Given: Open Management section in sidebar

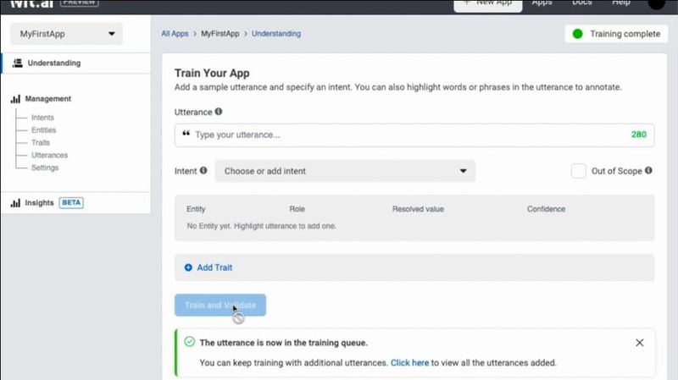Looking at the screenshot, I should 47,99.
